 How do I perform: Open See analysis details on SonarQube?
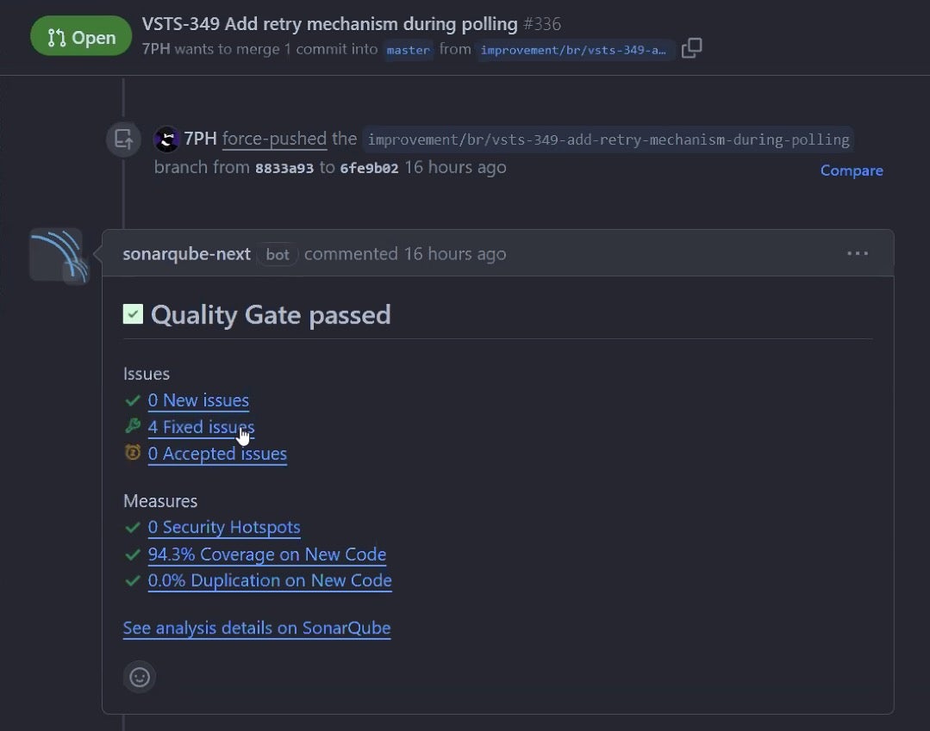[x=256, y=628]
